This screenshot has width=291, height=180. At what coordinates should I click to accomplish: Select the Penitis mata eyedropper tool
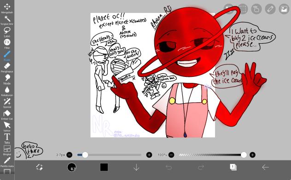tap(7, 162)
